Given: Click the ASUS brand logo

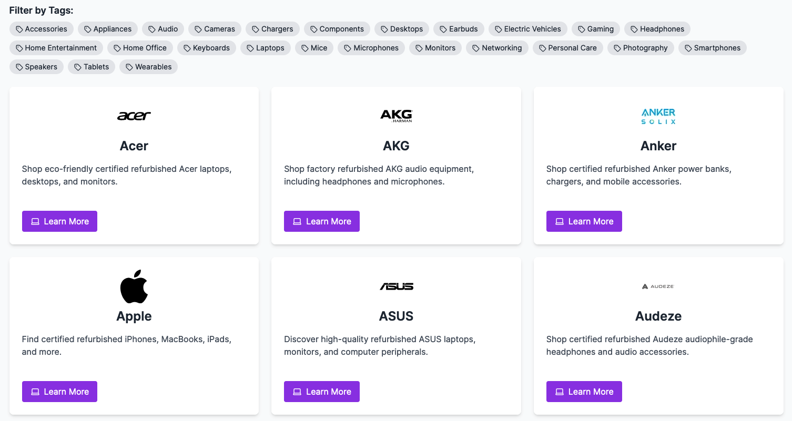Looking at the screenshot, I should tap(396, 286).
